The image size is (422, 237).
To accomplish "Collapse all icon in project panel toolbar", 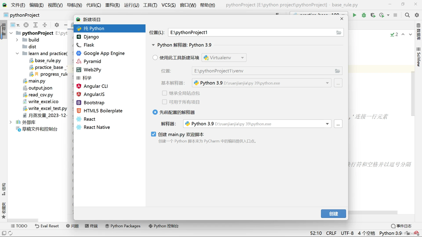I will click(45, 25).
